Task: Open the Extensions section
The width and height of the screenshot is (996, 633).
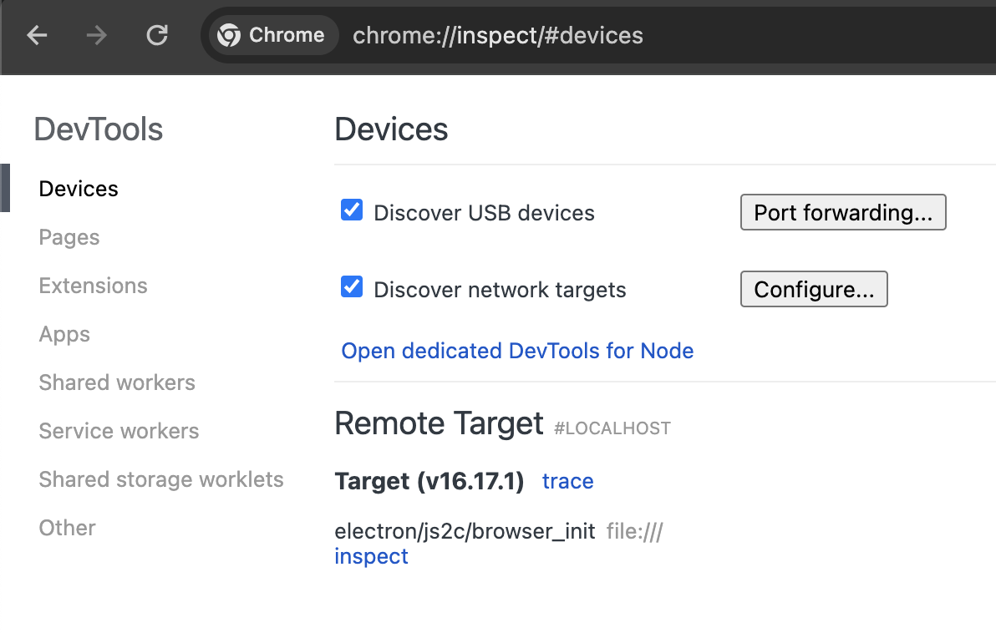Action: click(93, 286)
